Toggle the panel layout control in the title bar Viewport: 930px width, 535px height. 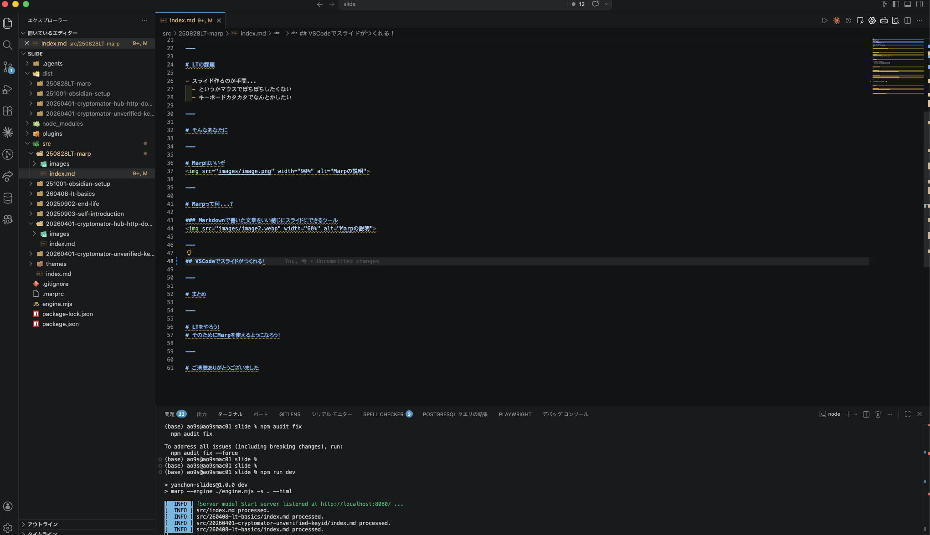908,4
